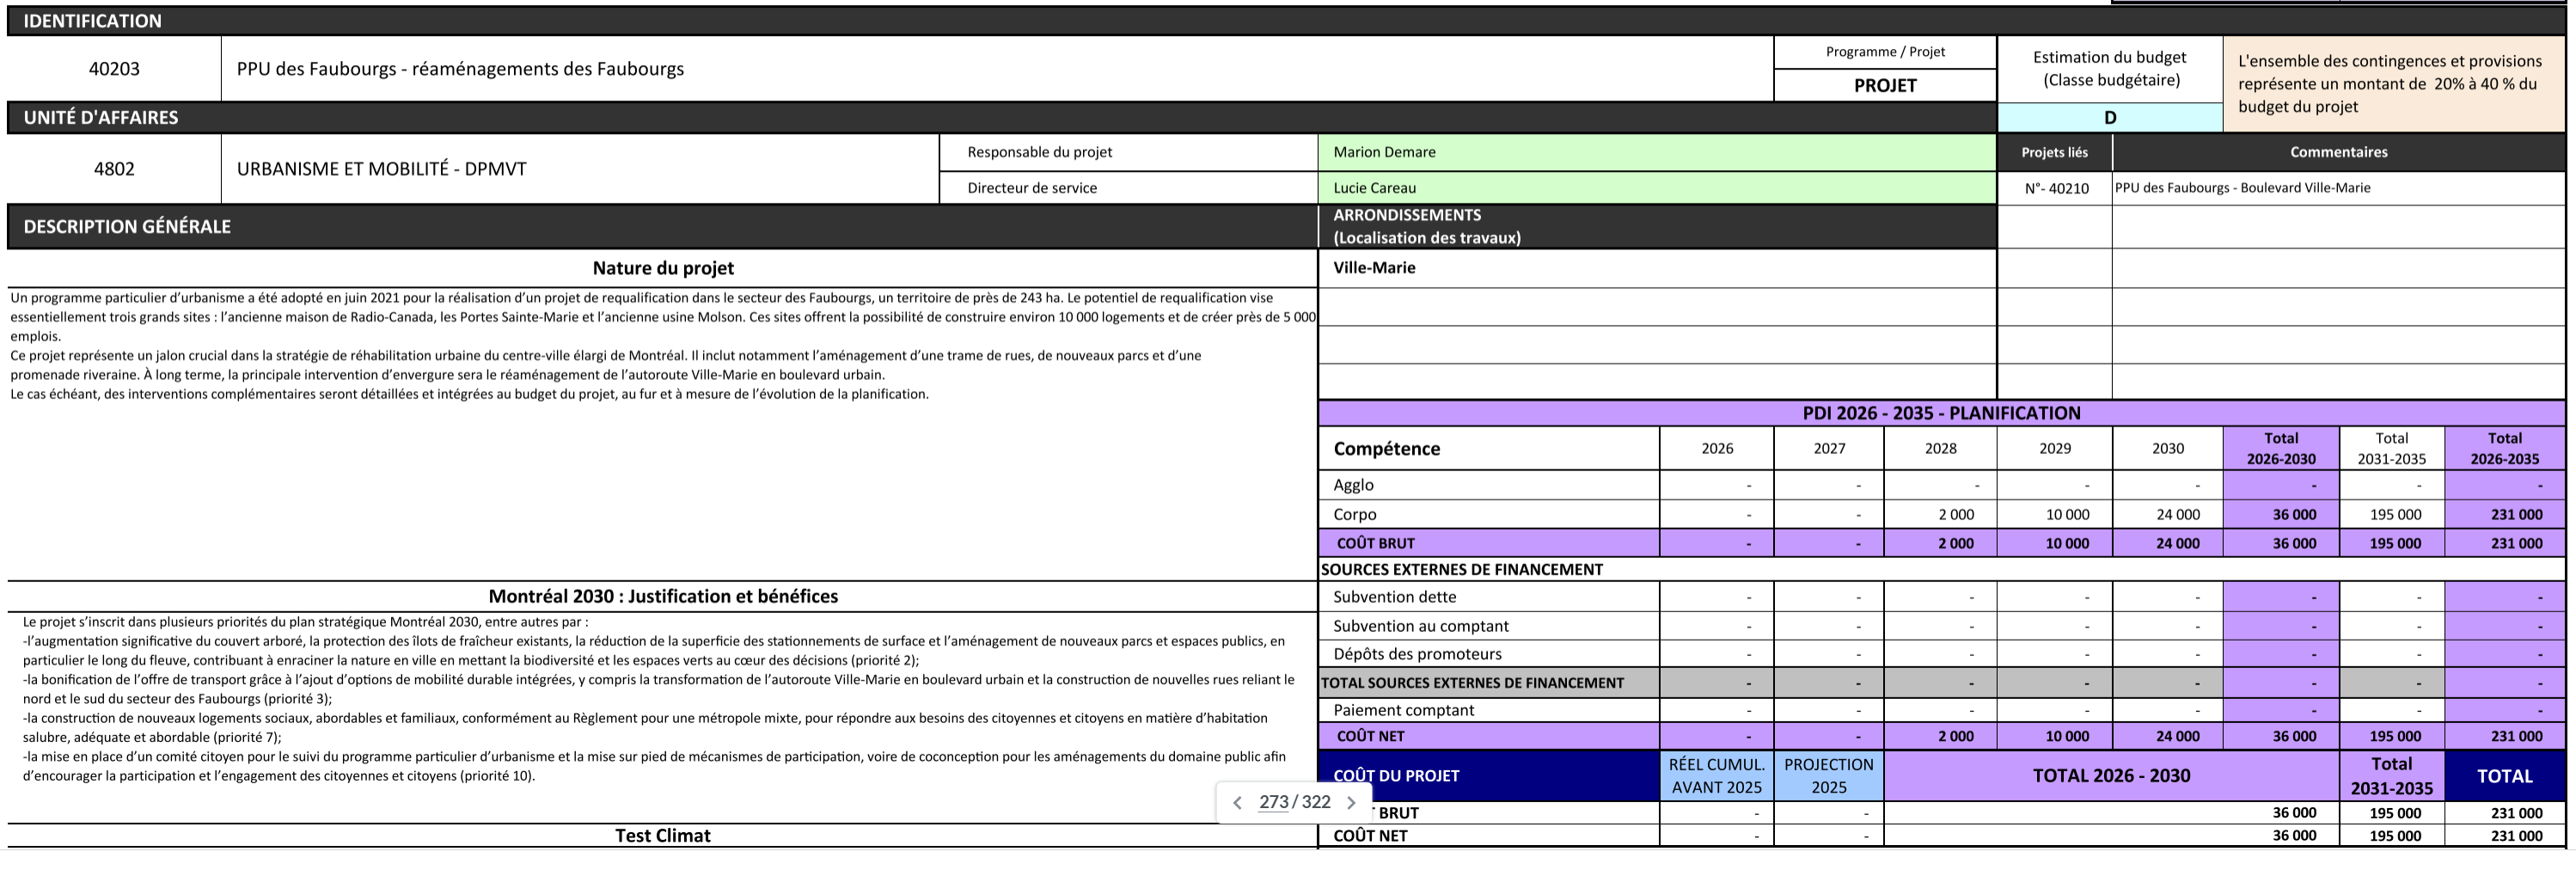Click the current page number 273 field
Image resolution: width=2576 pixels, height=870 pixels.
1273,803
